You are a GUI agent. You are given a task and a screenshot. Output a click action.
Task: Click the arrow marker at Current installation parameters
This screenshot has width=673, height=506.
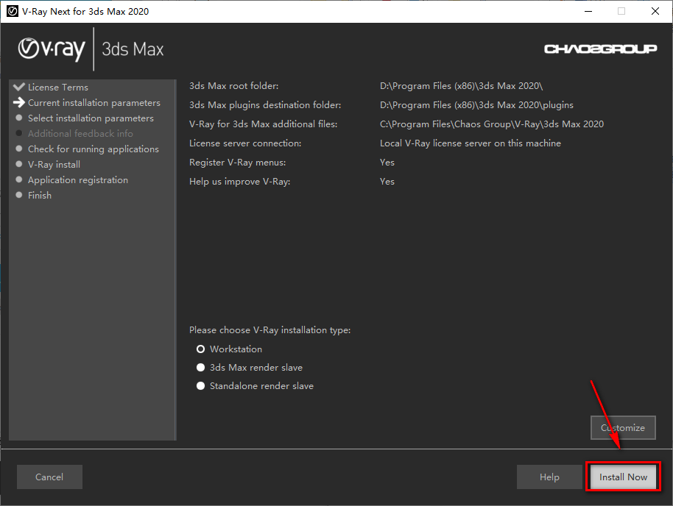18,102
